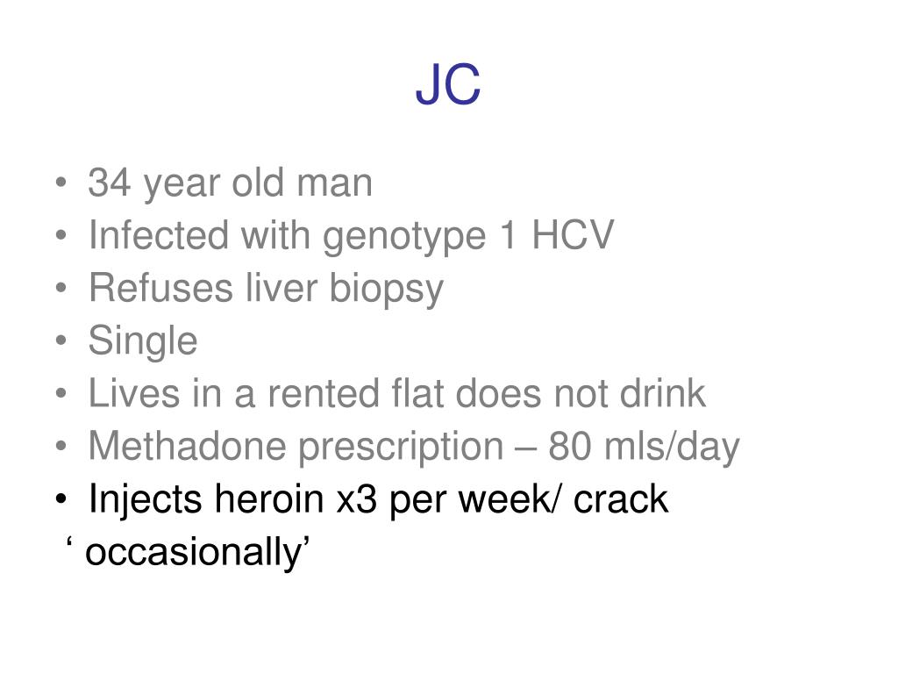This screenshot has width=898, height=674.
Task: Click the bullet before '34 year old man'
Action: pyautogui.click(x=61, y=183)
